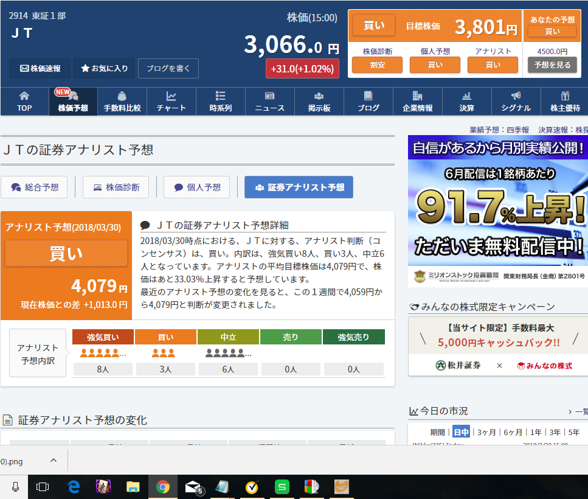Select the 個人予想 tab
Screen dimensions: 588x499
tap(196, 187)
